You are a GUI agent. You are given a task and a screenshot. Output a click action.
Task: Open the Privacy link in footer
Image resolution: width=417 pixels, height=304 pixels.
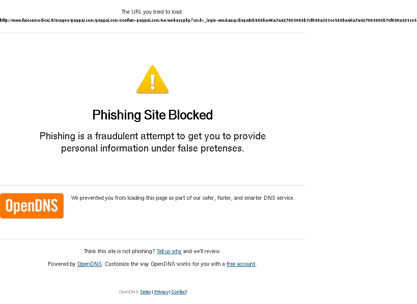point(161,292)
